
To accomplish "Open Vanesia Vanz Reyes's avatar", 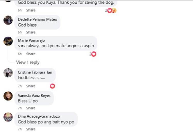I will coord(8,96).
